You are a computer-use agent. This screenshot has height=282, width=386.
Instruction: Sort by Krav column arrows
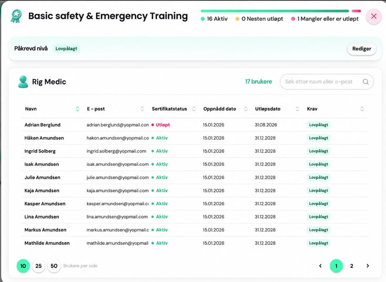(x=362, y=109)
